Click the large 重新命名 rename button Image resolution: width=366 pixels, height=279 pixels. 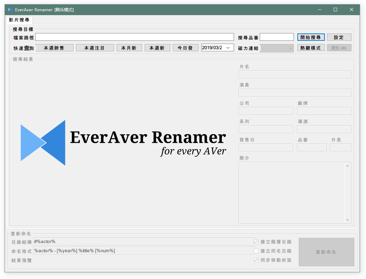(x=326, y=252)
